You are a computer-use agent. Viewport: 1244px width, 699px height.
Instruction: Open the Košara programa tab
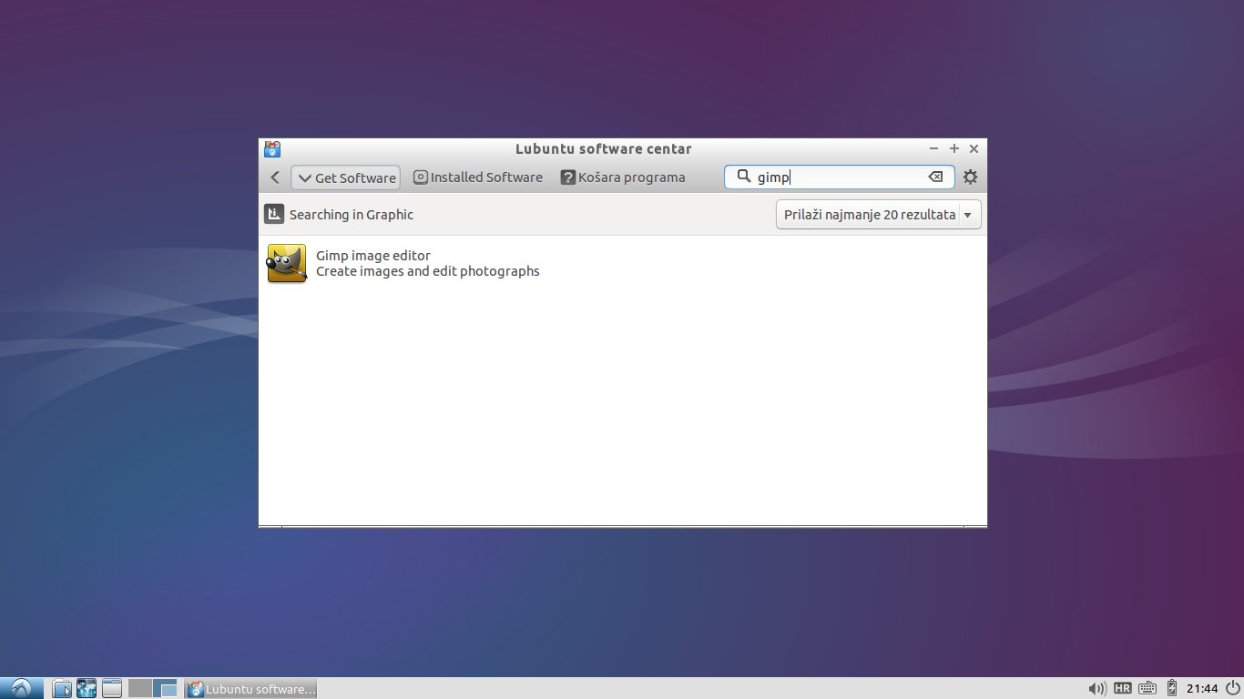click(x=623, y=177)
